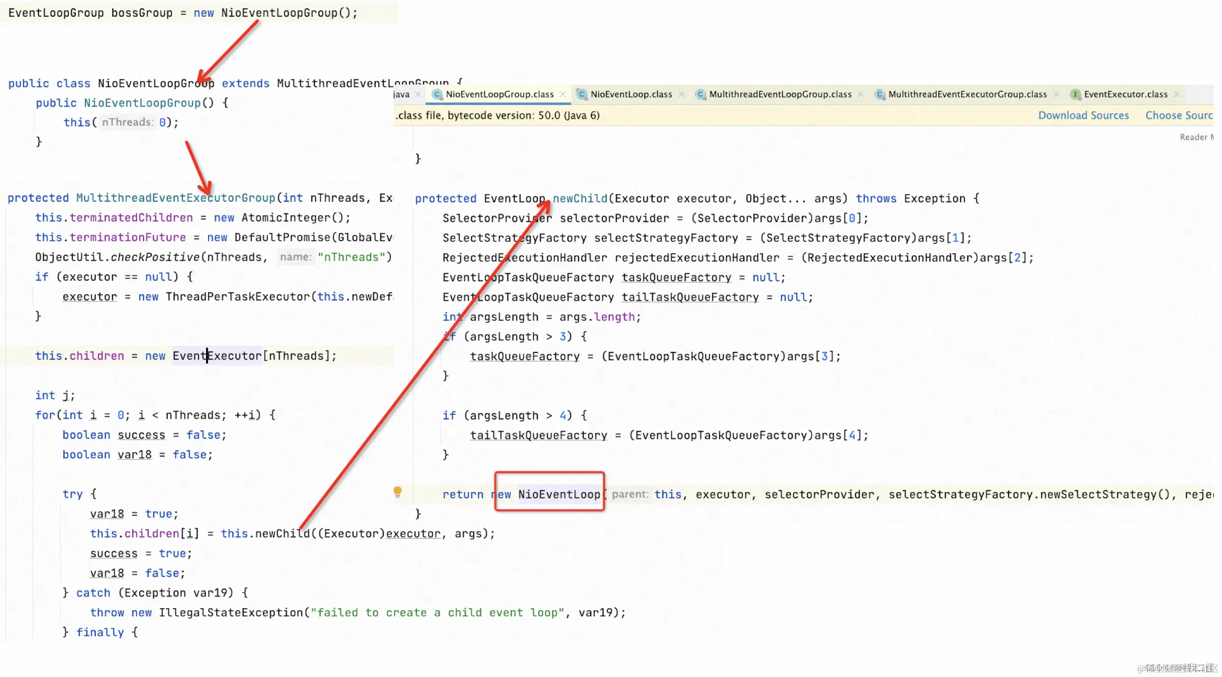Open the MultithreadEventLoopGroup.class tab
The height and width of the screenshot is (677, 1222).
click(780, 94)
